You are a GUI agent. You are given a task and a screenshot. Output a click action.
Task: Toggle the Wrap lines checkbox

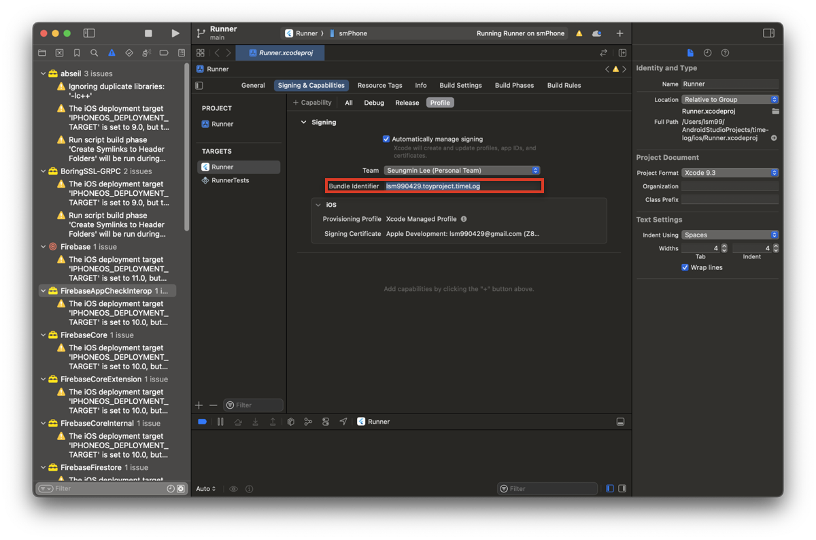(x=685, y=267)
